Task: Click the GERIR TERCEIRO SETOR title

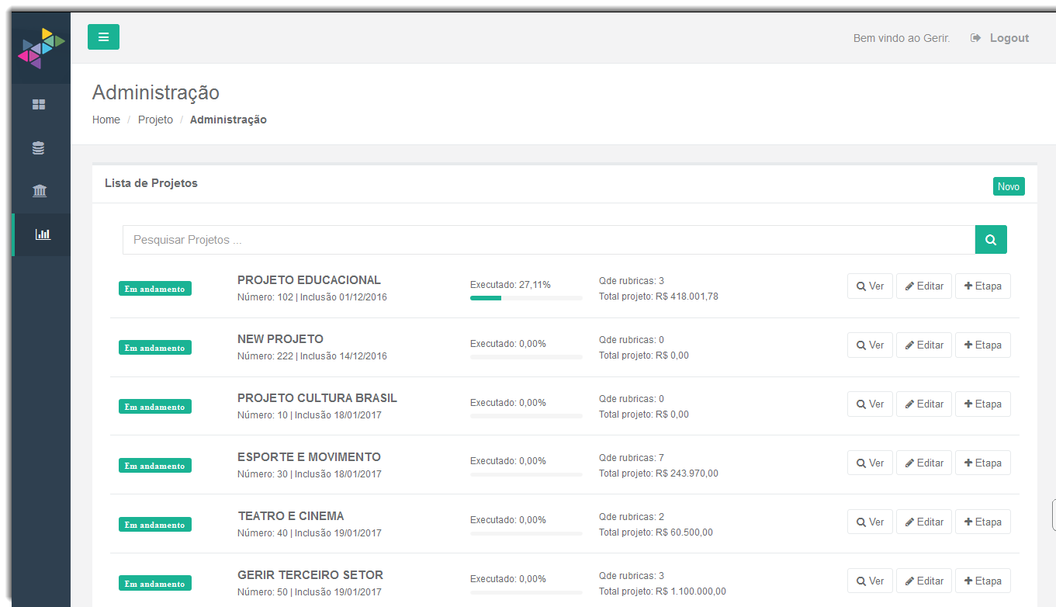Action: tap(310, 575)
